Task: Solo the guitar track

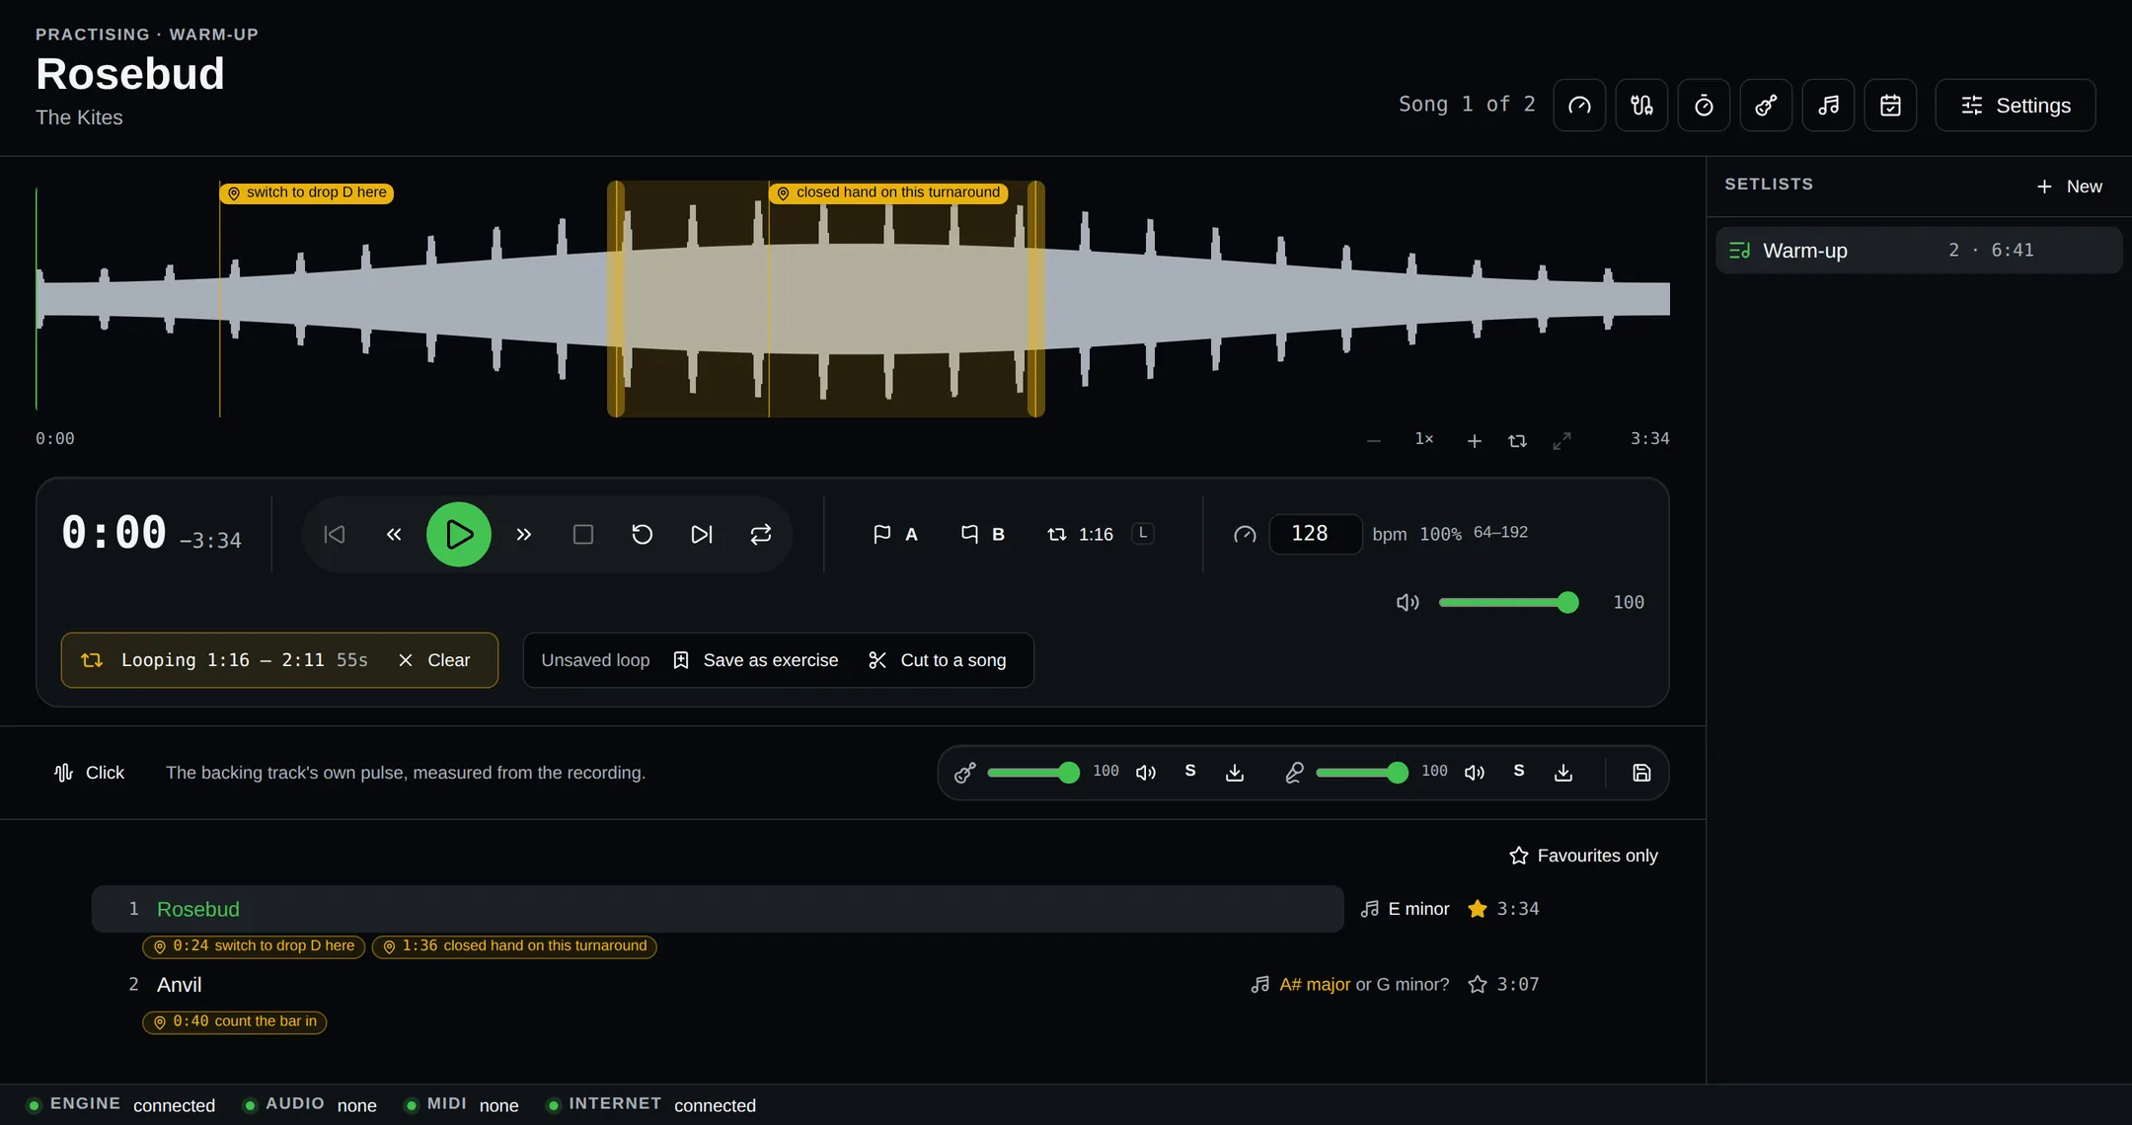Action: pos(1190,771)
